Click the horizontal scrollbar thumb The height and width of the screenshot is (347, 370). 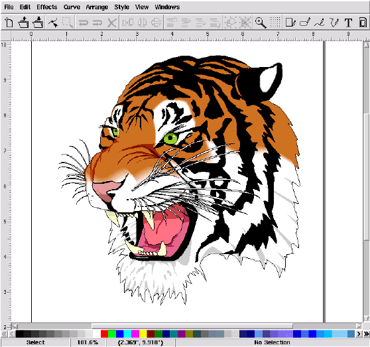pyautogui.click(x=192, y=326)
